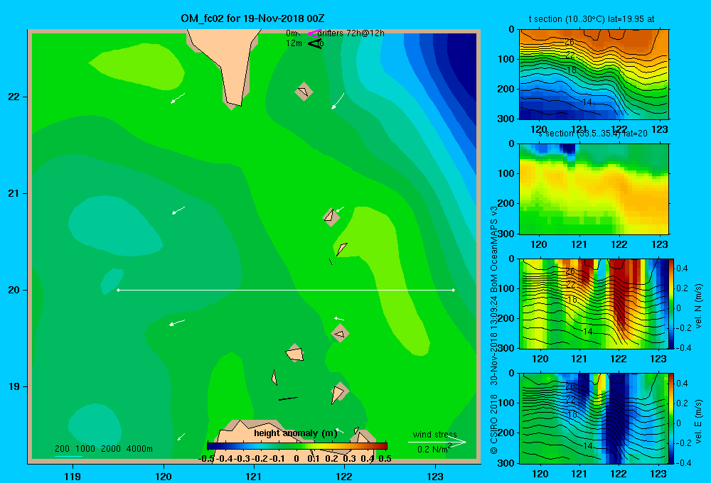Click longitude label 119 on the main map axis
This screenshot has width=711, height=483.
point(73,476)
